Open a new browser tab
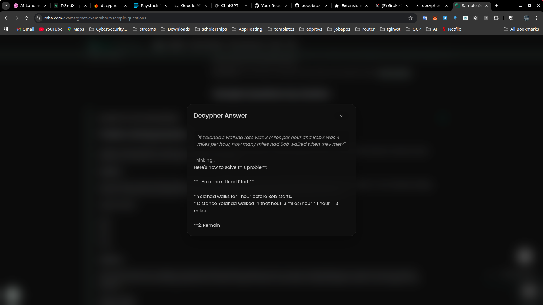The width and height of the screenshot is (543, 305). point(497,6)
